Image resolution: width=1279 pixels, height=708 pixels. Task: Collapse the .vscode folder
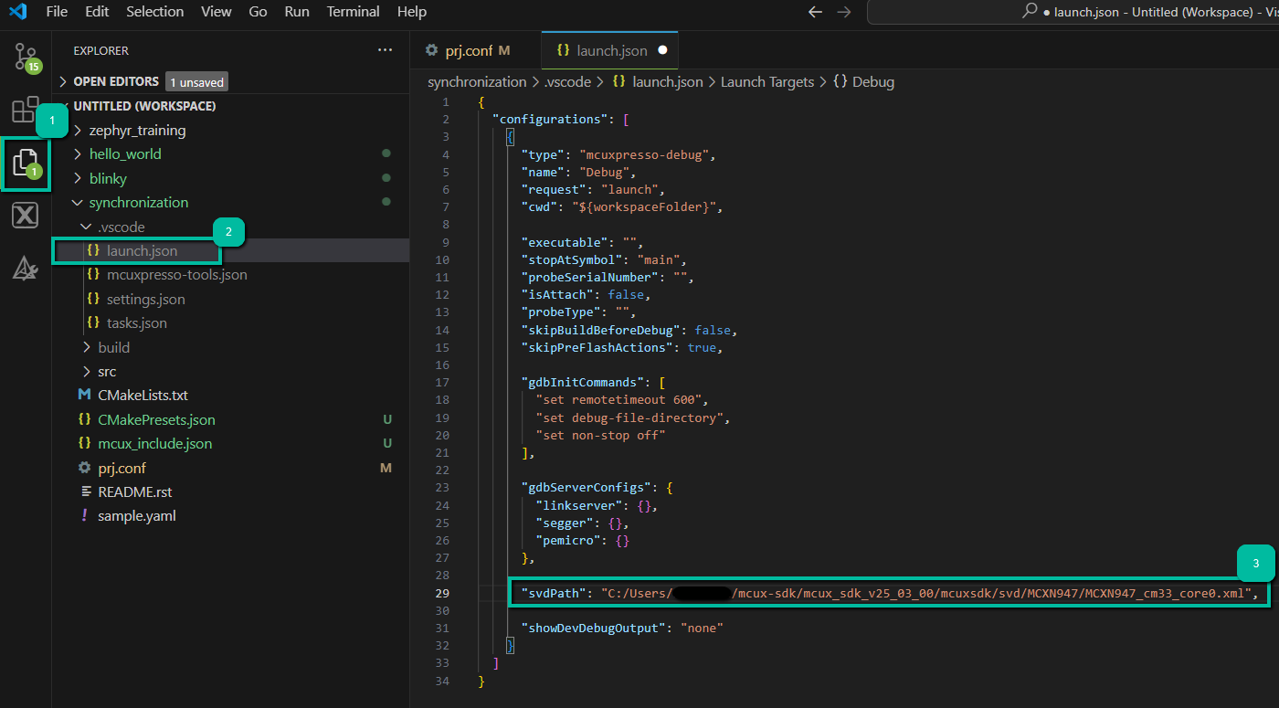click(121, 227)
